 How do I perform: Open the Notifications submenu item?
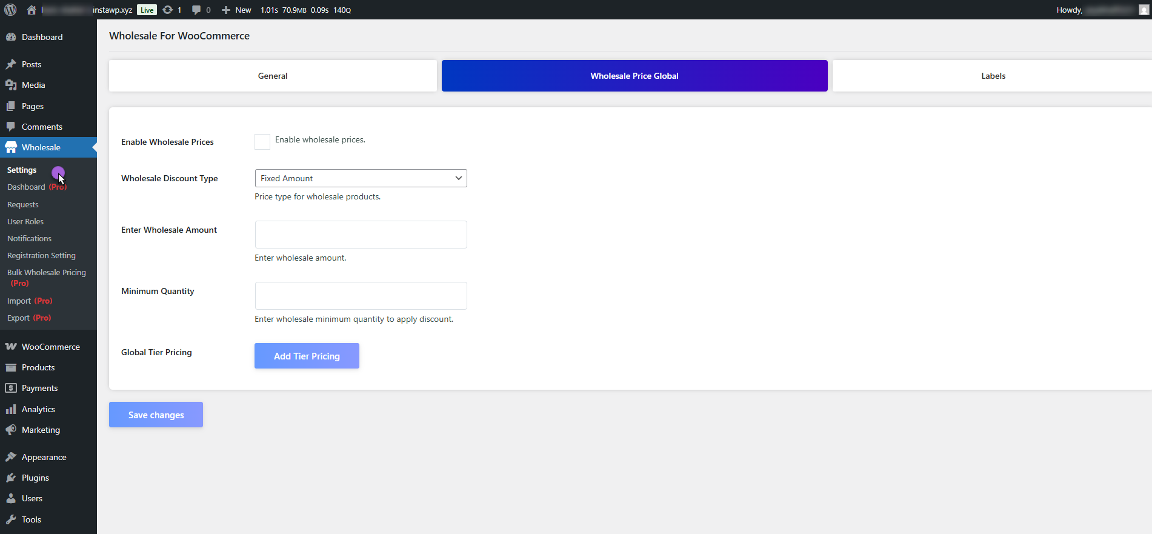(x=29, y=239)
